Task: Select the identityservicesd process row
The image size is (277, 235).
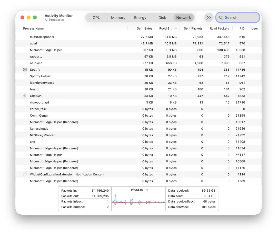Action: click(138, 83)
